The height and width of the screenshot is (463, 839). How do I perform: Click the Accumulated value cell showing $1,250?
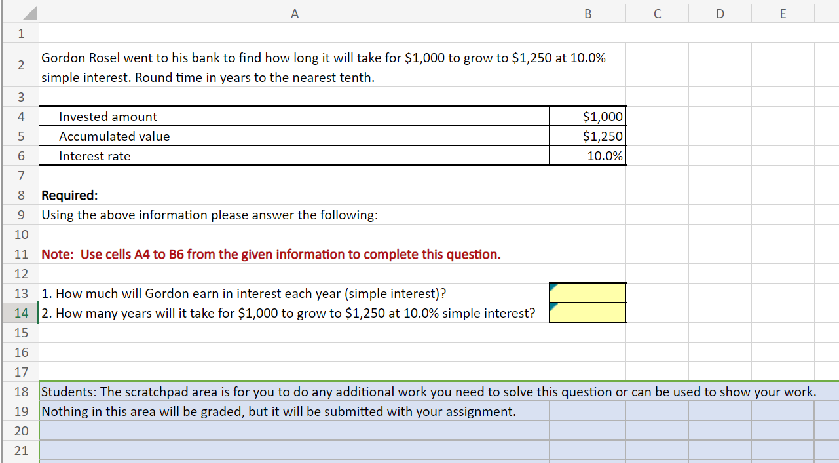[x=587, y=136]
